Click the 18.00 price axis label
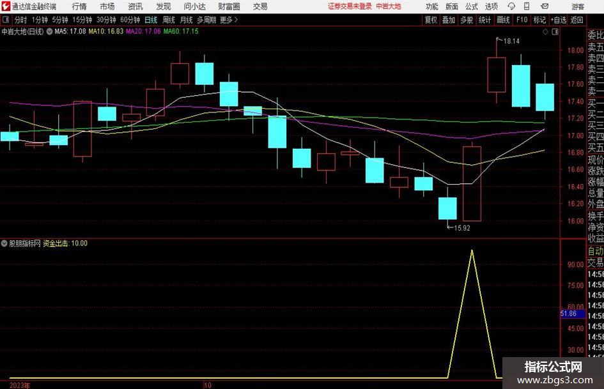The height and width of the screenshot is (389, 604). 575,50
